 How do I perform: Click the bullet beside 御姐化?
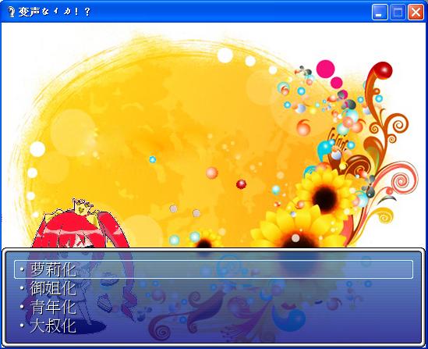(22, 288)
